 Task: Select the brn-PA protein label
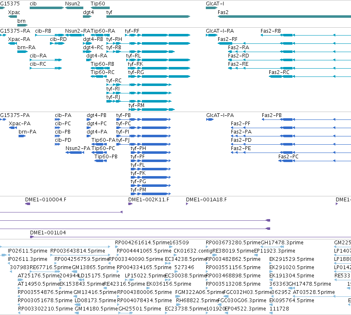click(28, 132)
